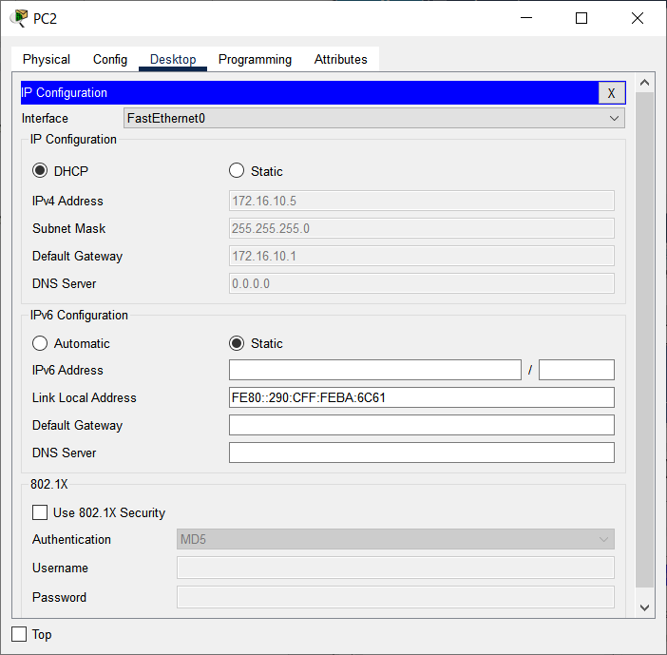Viewport: 667px width, 655px height.
Task: Click the 802.1X Password field
Action: pyautogui.click(x=395, y=597)
